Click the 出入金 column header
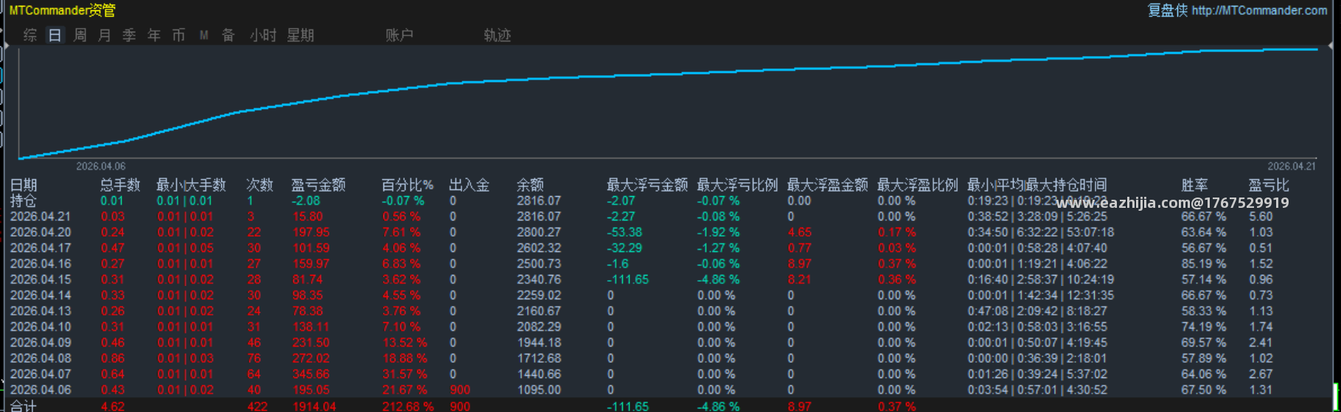 click(x=469, y=185)
